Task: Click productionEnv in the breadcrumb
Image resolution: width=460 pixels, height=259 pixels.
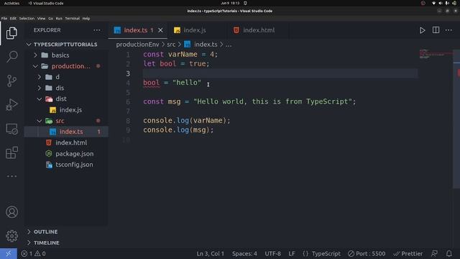Action: tap(137, 45)
